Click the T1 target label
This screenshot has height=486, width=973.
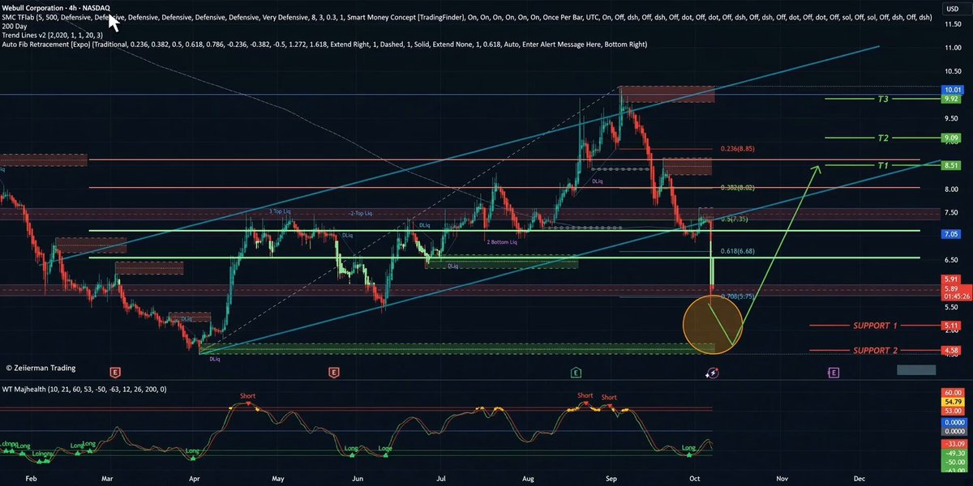pos(882,165)
